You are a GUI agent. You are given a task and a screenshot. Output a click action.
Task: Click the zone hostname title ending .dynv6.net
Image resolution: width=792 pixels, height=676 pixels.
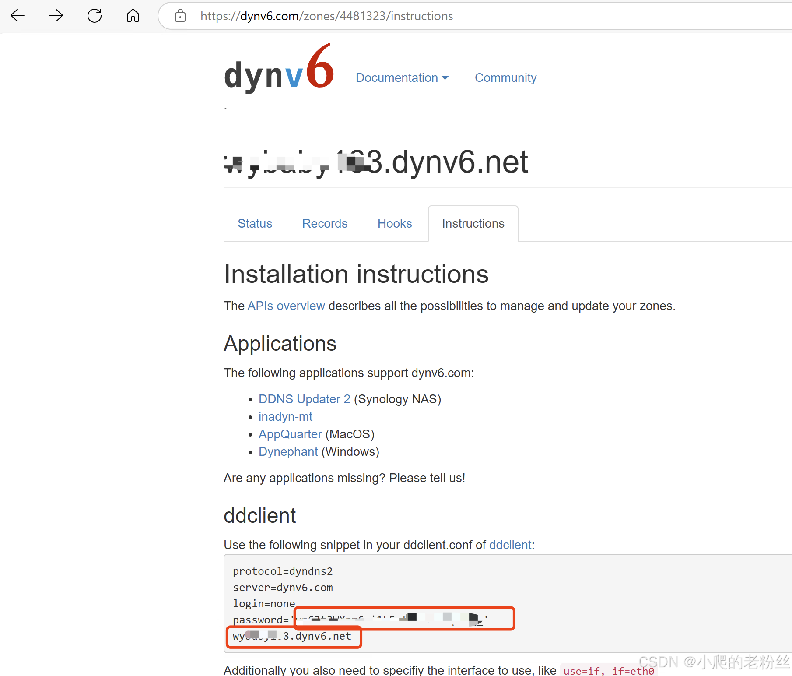[x=376, y=162]
